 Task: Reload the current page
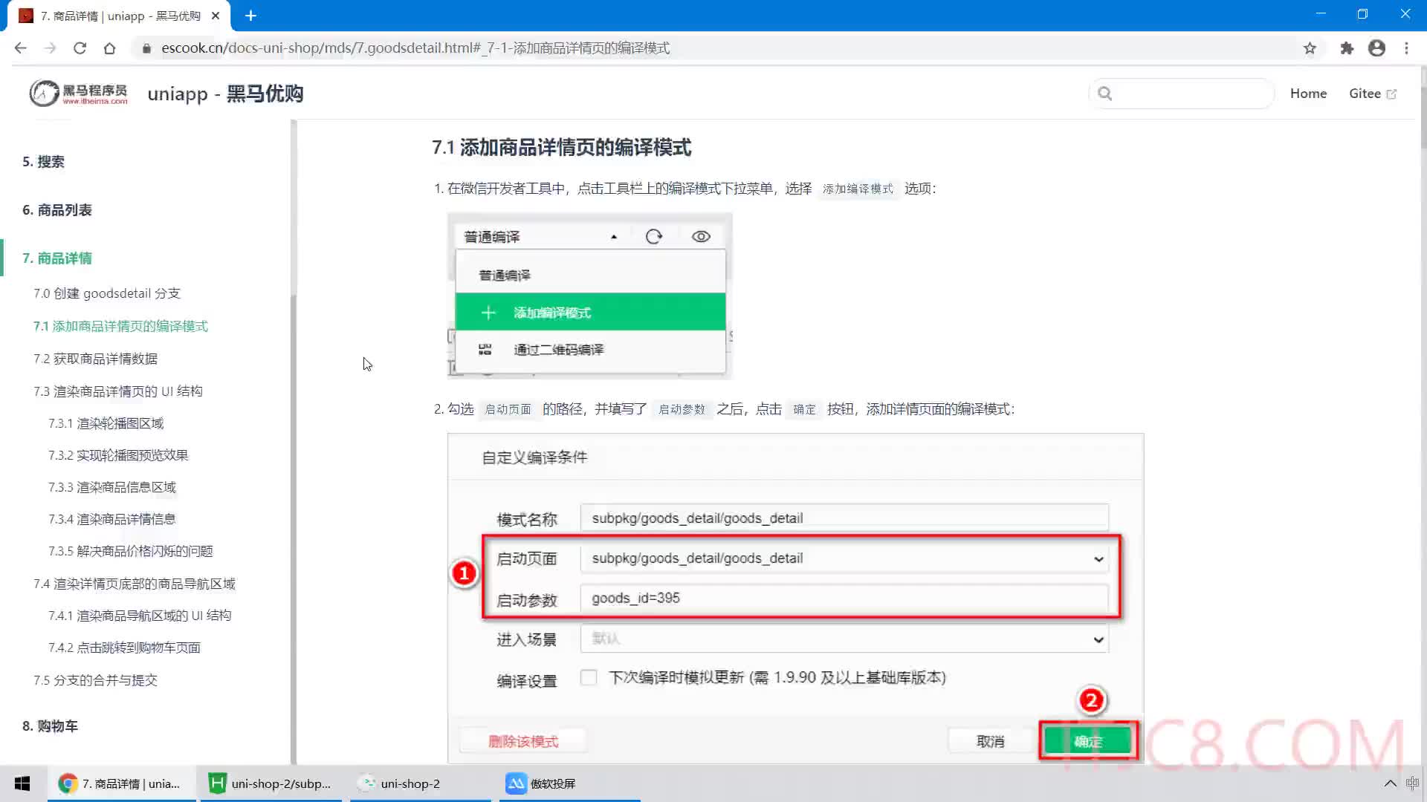click(x=80, y=48)
